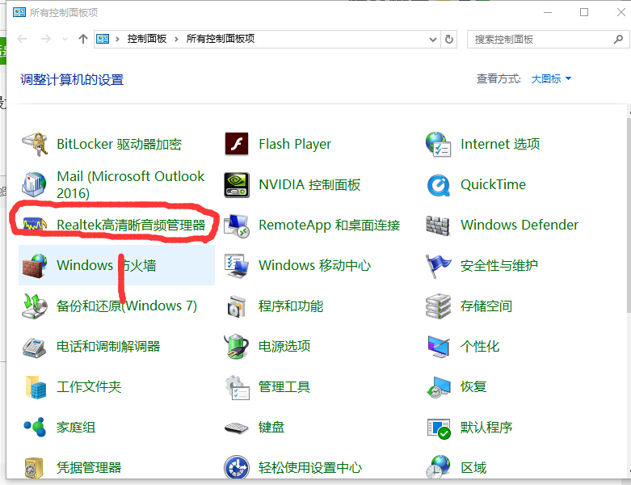
Task: Expand the address bar history dropdown arrow
Action: (433, 40)
